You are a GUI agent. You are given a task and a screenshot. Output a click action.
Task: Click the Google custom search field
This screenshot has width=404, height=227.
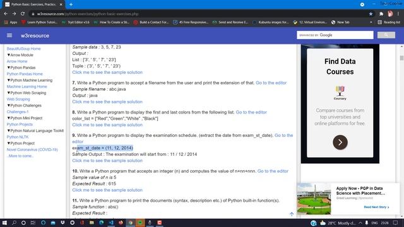click(x=335, y=35)
